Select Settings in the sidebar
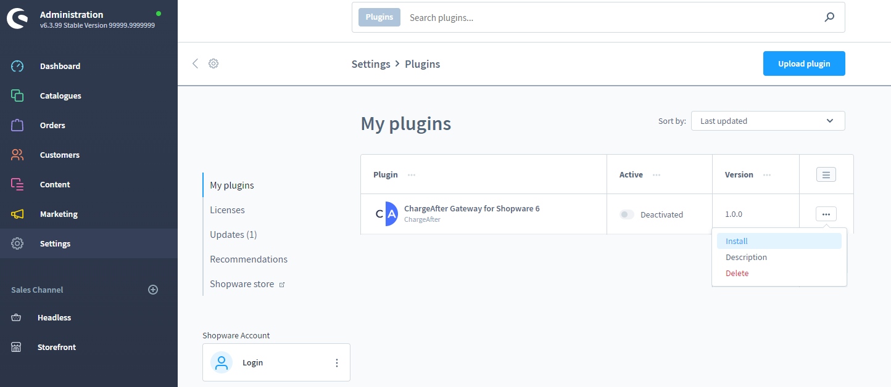 click(89, 243)
